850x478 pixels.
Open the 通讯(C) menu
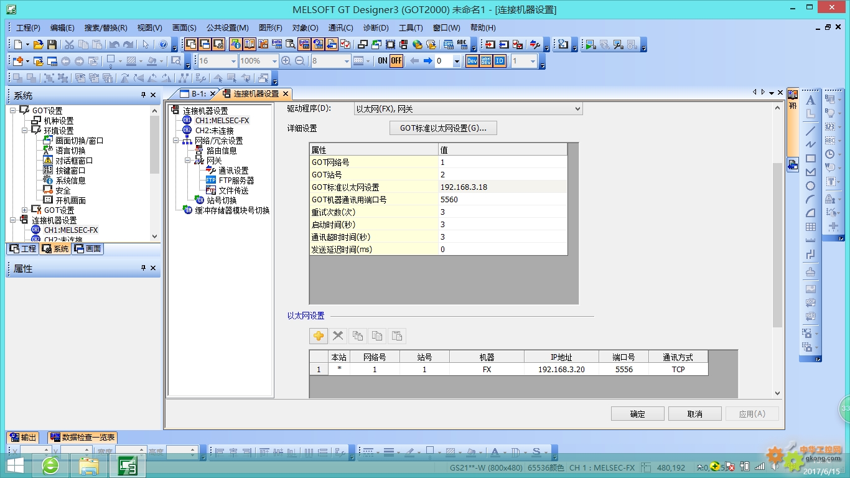pos(341,28)
